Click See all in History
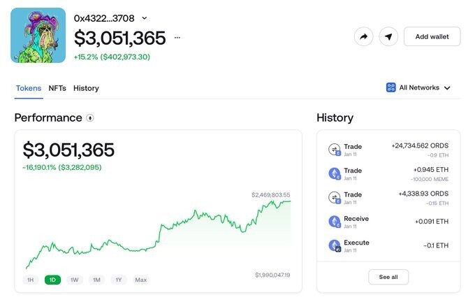The height and width of the screenshot is (302, 475). (388, 277)
